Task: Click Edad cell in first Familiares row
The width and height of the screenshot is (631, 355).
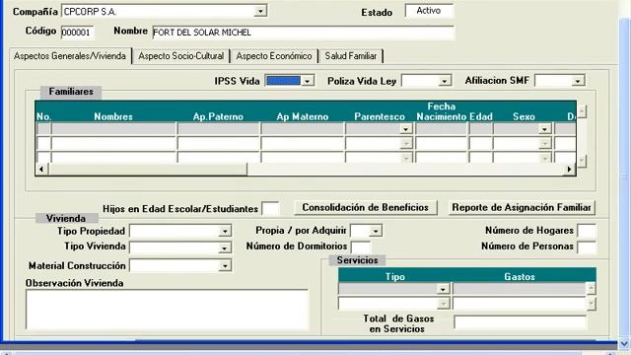Action: point(480,129)
